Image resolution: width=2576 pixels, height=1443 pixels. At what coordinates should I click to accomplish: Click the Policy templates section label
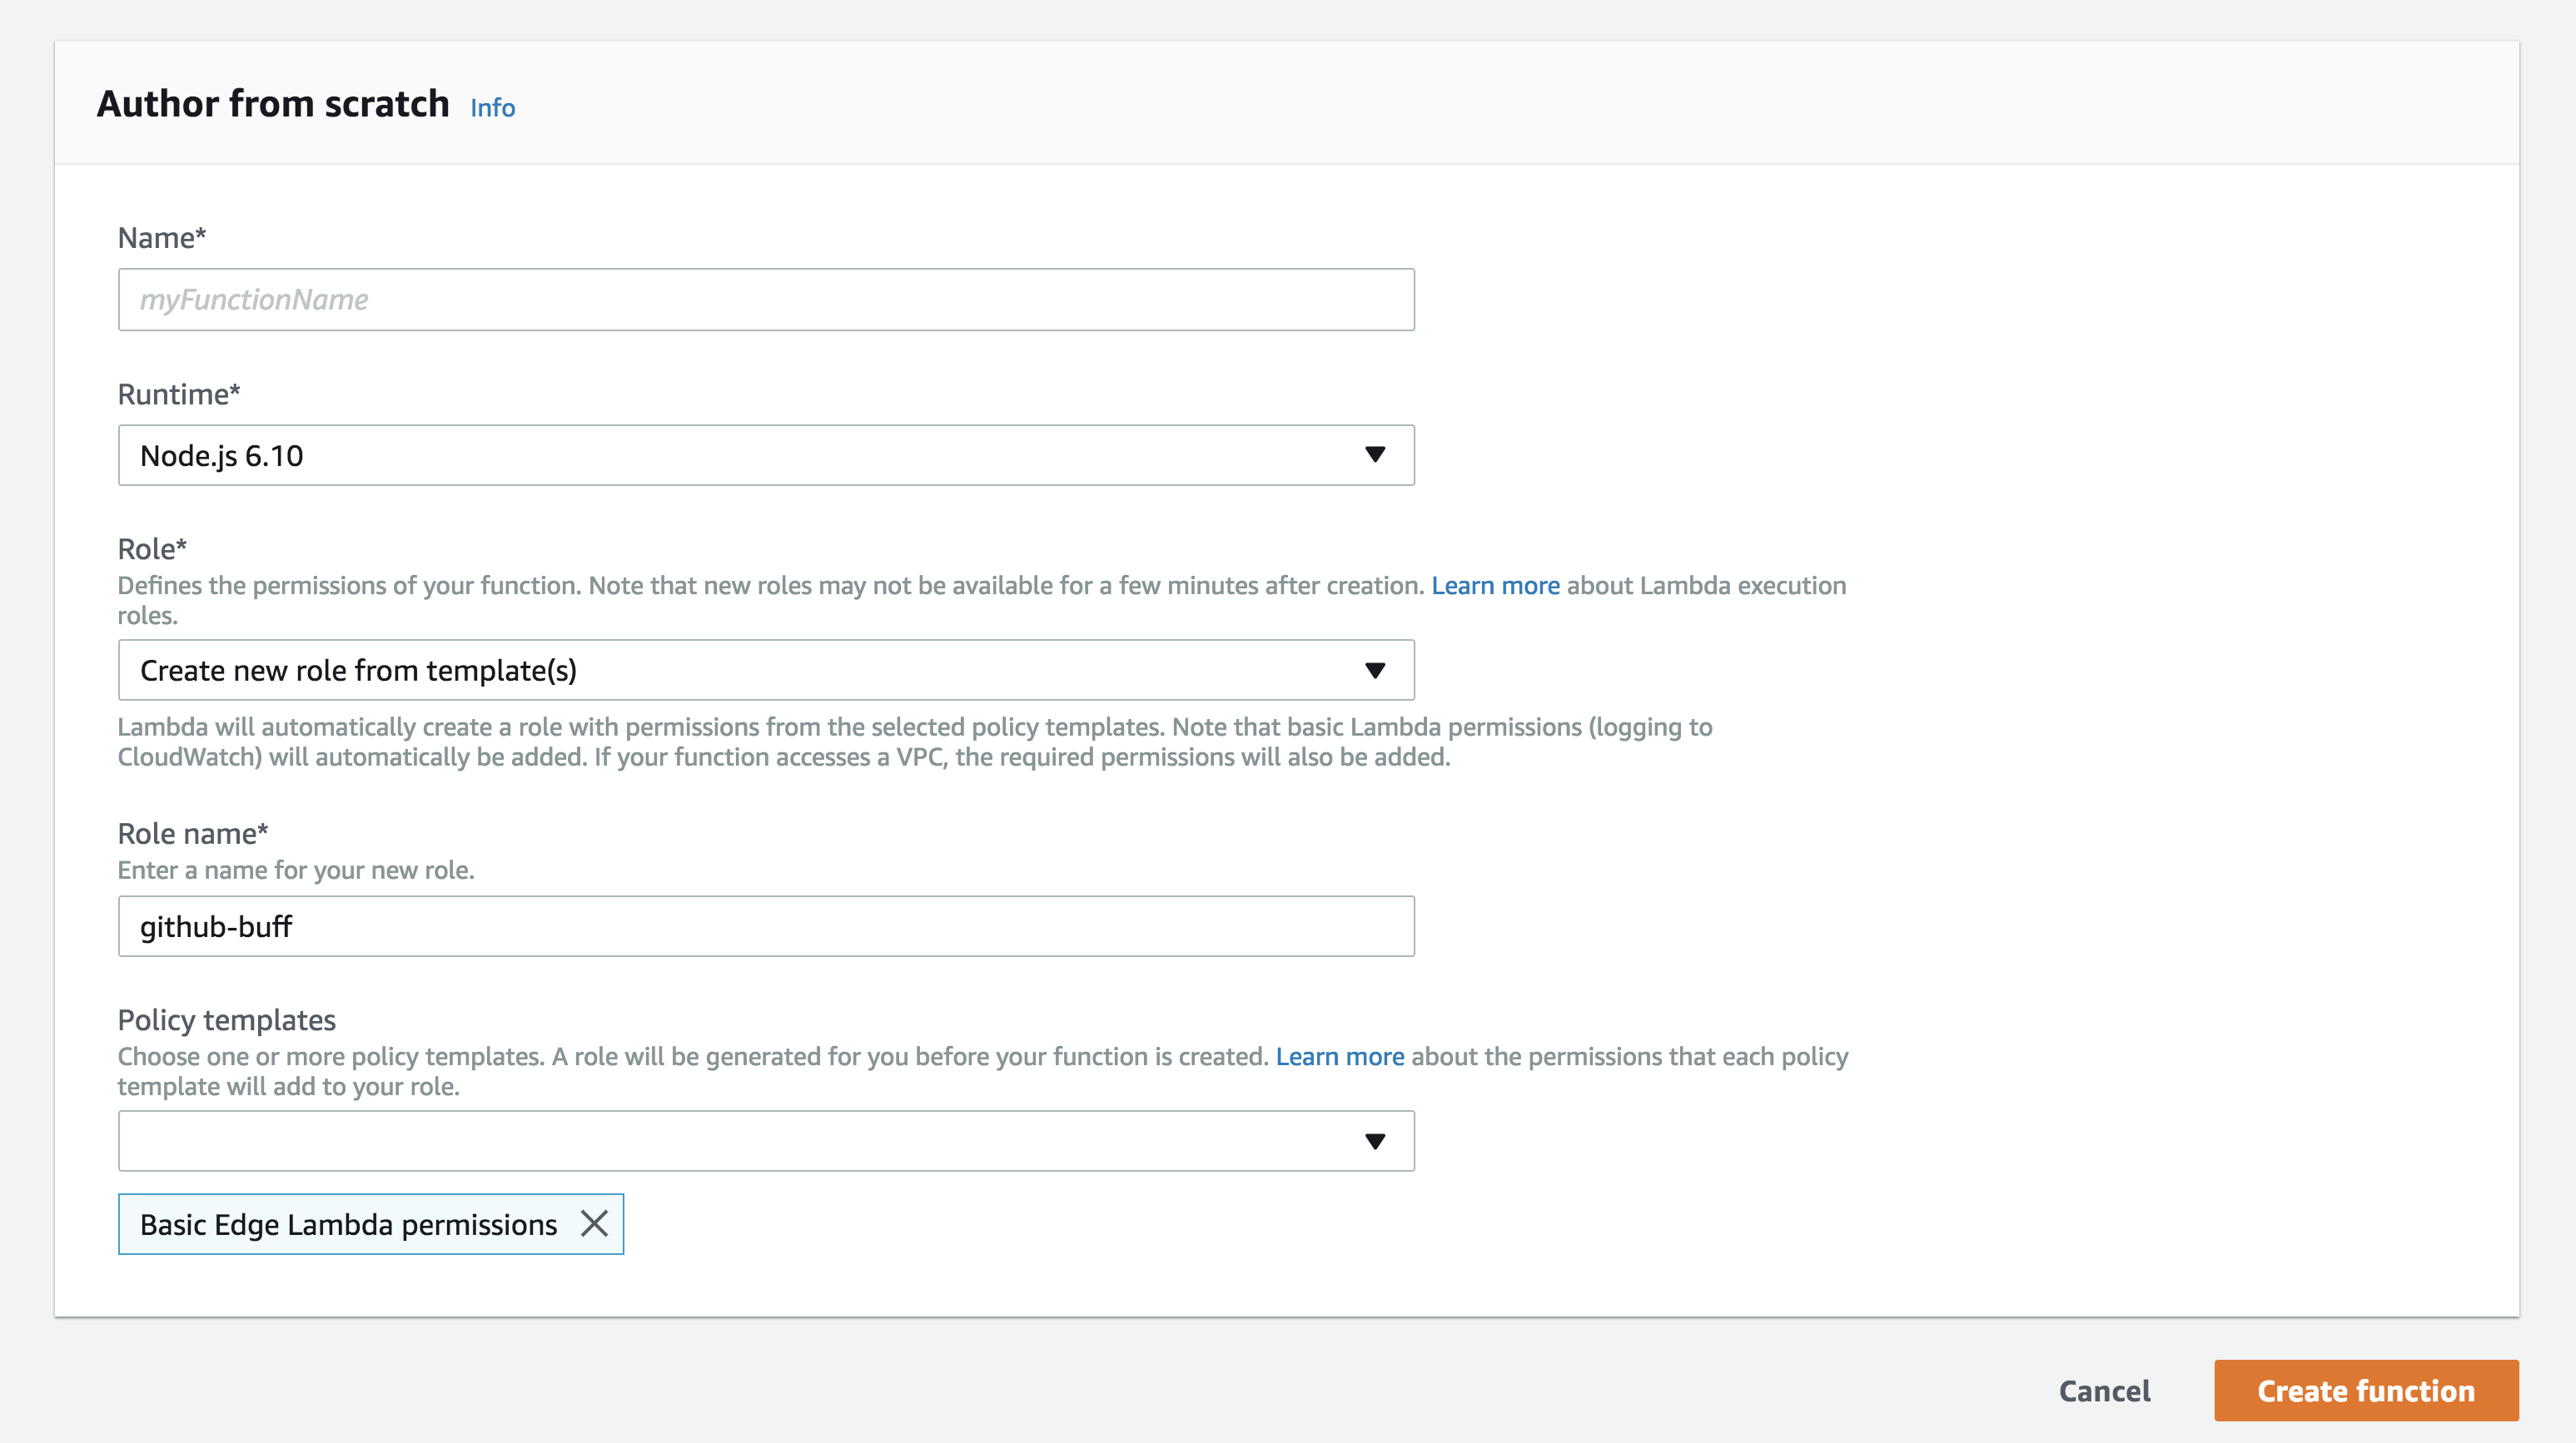point(227,1020)
